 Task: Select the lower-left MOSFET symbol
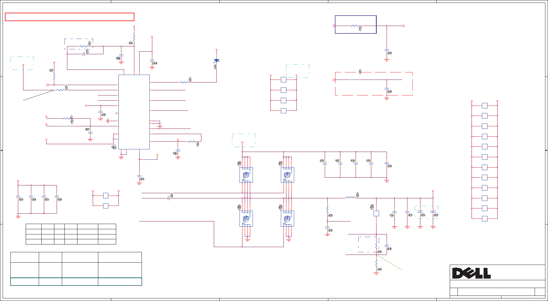(246, 219)
